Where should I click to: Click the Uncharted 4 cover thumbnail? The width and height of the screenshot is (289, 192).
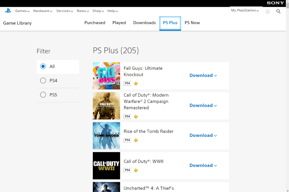pos(106,187)
